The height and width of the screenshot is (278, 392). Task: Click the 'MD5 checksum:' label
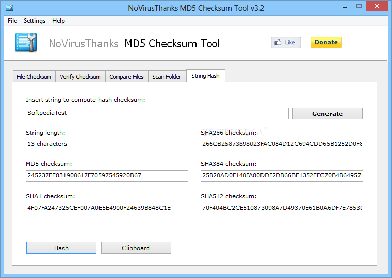49,164
